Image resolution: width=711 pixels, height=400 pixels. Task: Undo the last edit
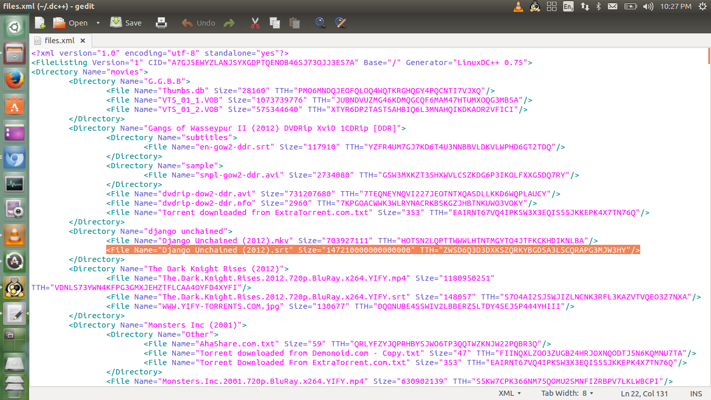199,23
